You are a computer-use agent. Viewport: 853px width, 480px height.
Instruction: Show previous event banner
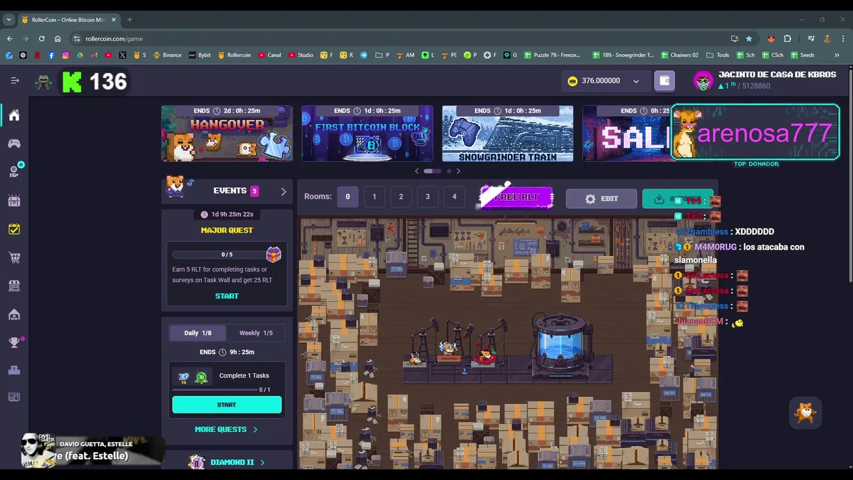coord(417,171)
